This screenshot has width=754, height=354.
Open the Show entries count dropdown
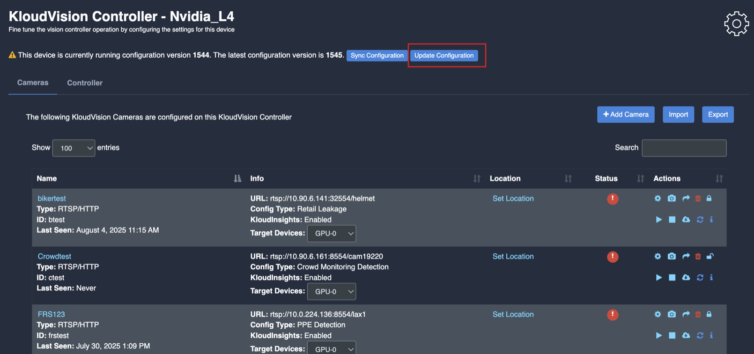click(74, 148)
